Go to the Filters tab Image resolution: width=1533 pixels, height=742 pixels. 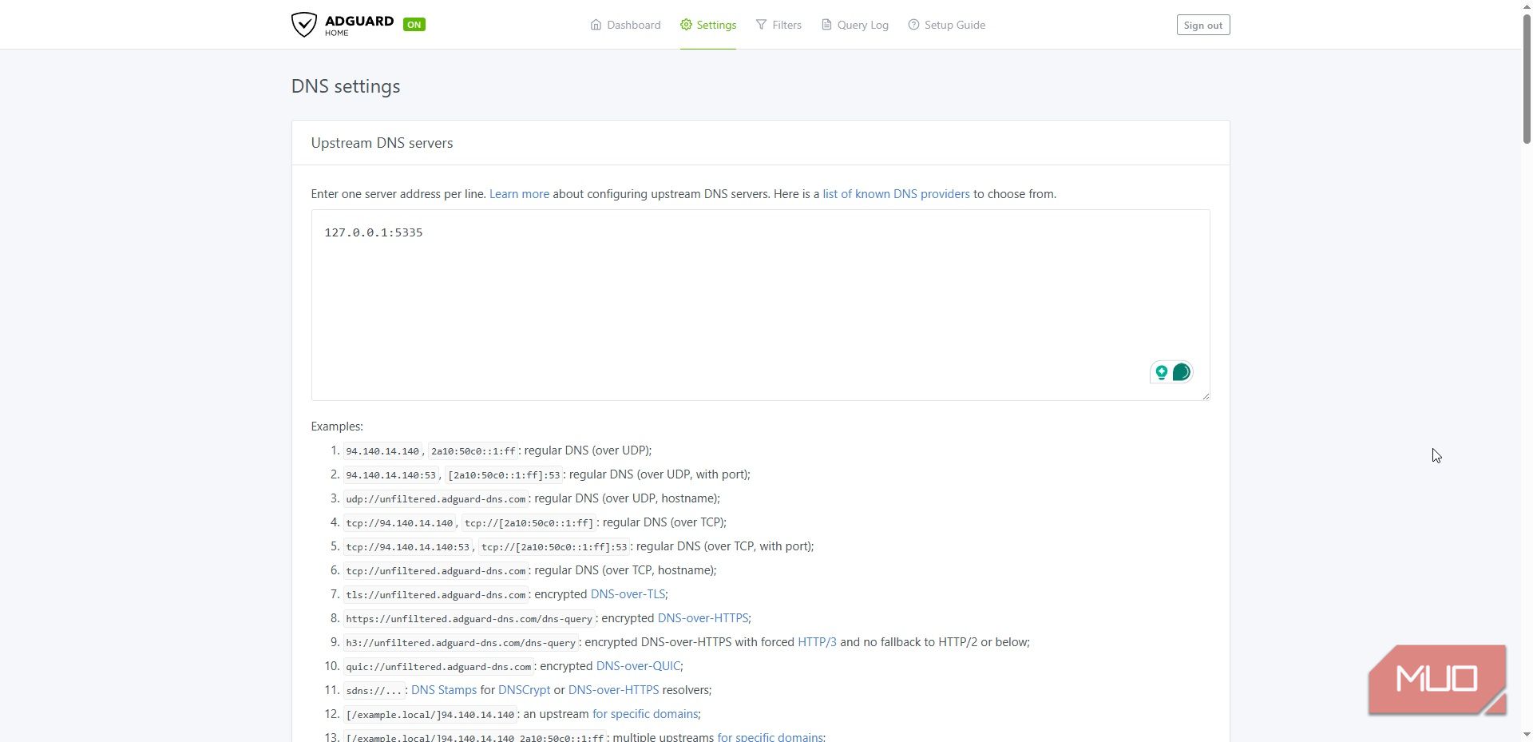[x=778, y=25]
